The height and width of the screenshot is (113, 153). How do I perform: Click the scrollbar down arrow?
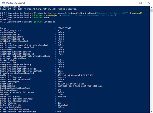[x=151, y=111]
